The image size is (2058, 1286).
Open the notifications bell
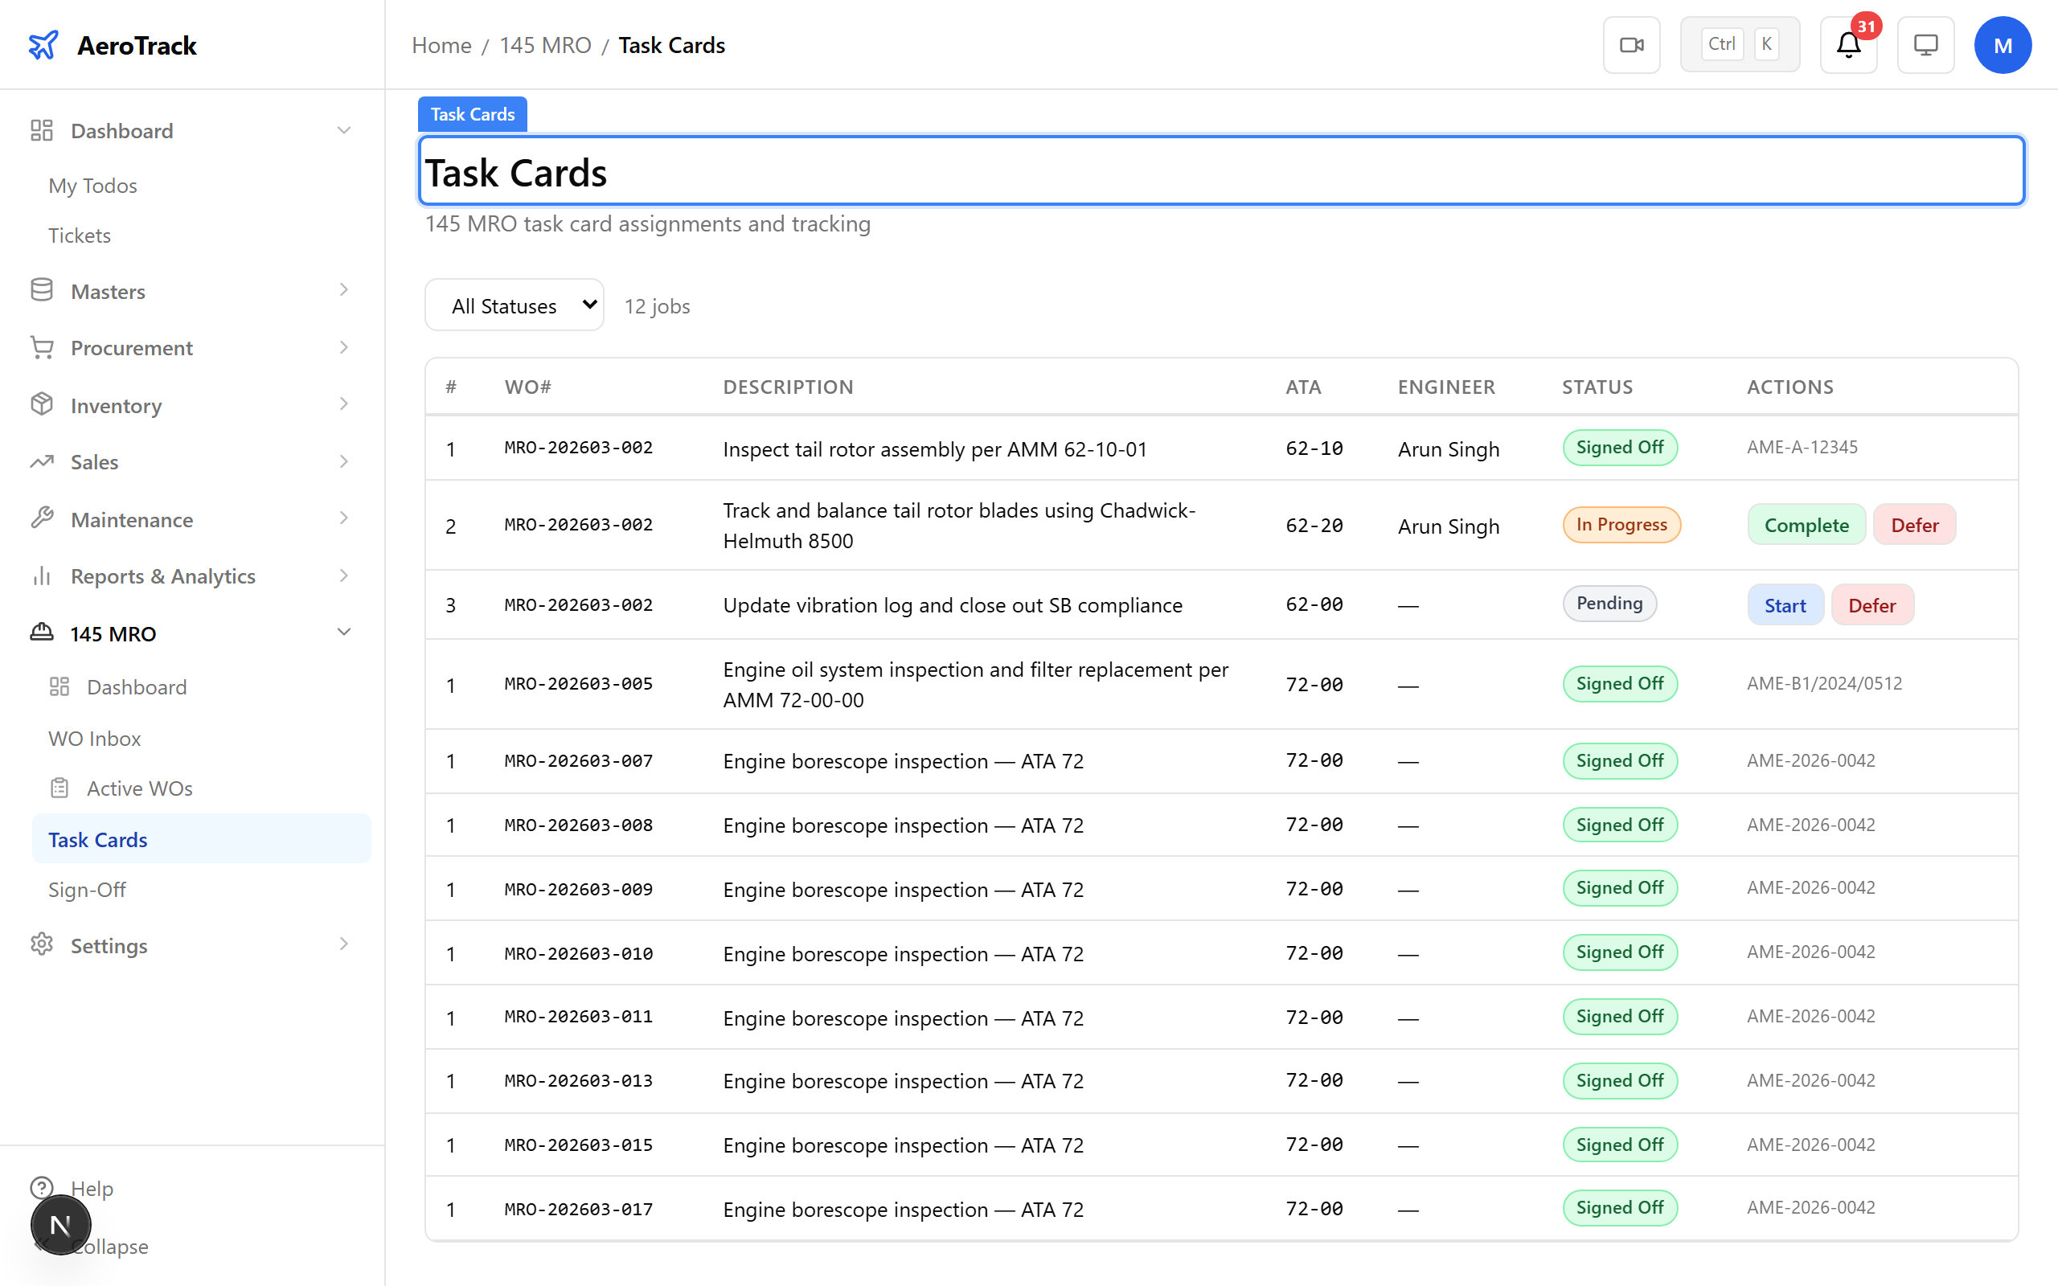1848,45
